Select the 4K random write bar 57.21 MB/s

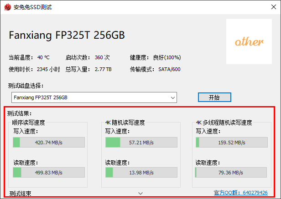point(141,143)
